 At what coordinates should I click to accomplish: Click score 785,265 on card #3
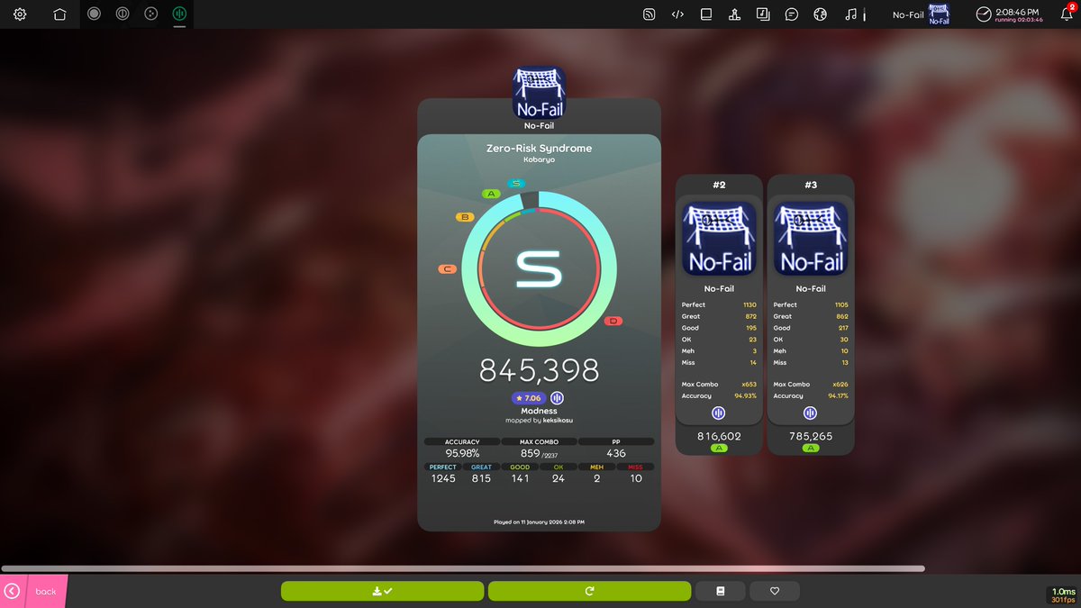(811, 436)
